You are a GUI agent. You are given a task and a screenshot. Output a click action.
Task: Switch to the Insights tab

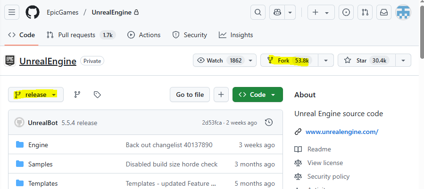click(236, 35)
